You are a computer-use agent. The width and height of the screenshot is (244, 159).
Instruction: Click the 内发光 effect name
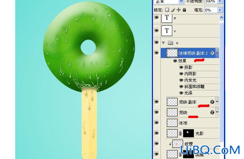tap(190, 80)
